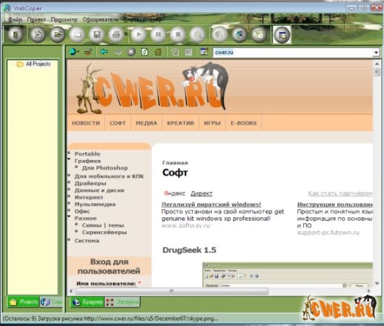Open the Система category link

click(87, 241)
